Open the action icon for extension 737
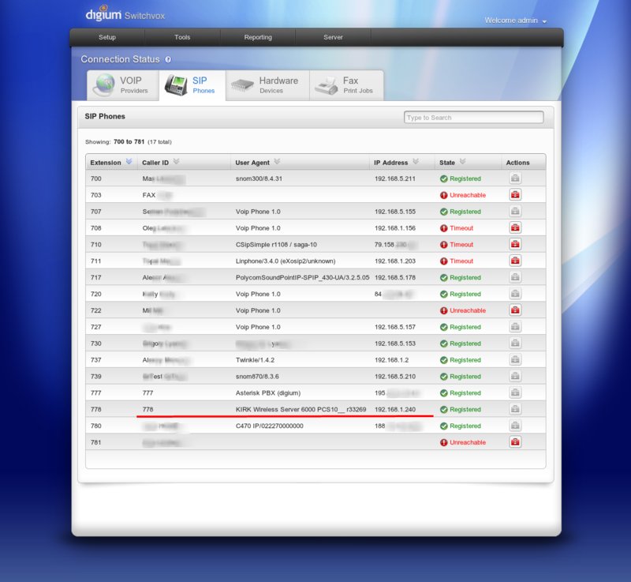The height and width of the screenshot is (582, 631). point(515,359)
